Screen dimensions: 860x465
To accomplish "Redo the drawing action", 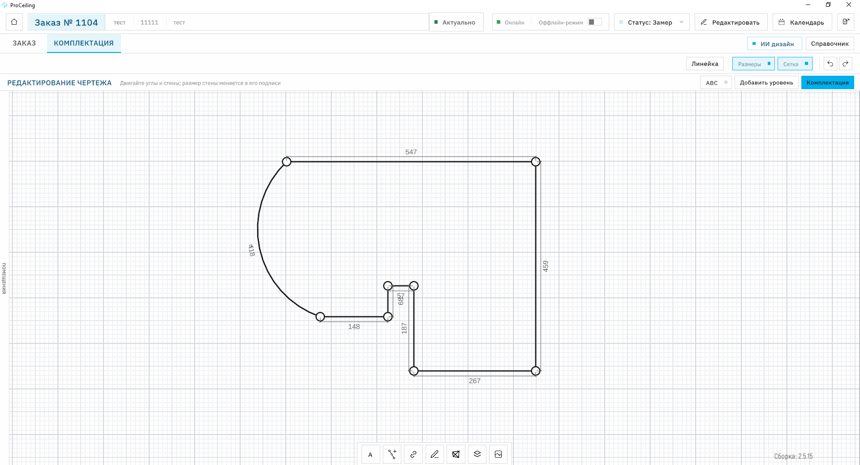I will pos(845,64).
